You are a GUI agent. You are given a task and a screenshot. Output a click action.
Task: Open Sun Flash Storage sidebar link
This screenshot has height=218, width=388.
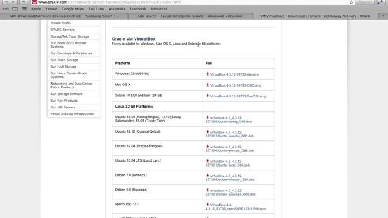click(x=64, y=60)
